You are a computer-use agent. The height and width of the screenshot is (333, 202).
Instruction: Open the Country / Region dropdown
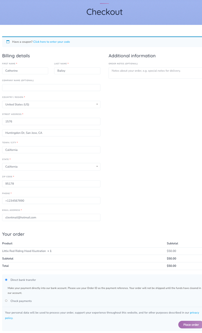(51, 104)
